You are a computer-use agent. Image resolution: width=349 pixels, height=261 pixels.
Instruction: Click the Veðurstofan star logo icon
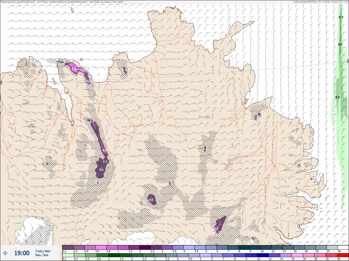click(5, 253)
